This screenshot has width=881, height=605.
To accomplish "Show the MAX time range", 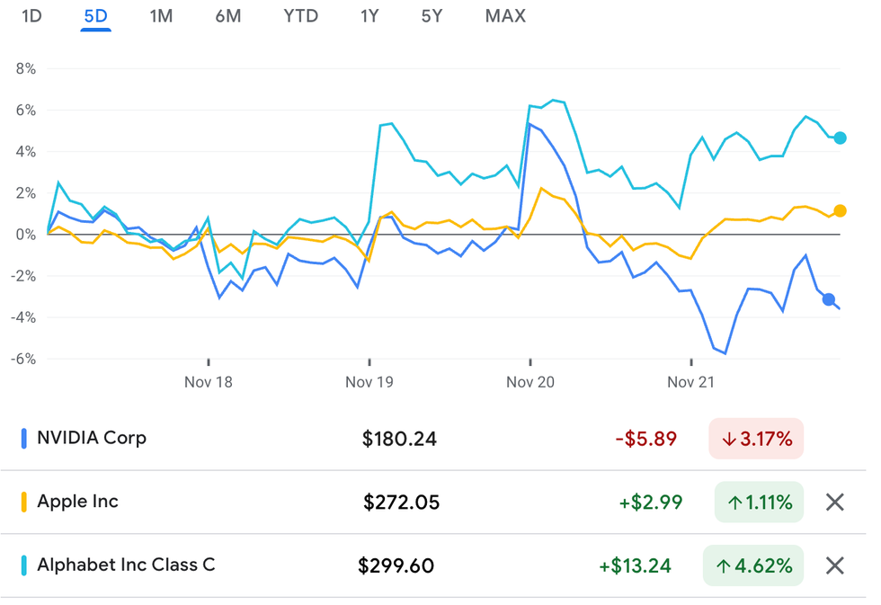I will click(505, 16).
